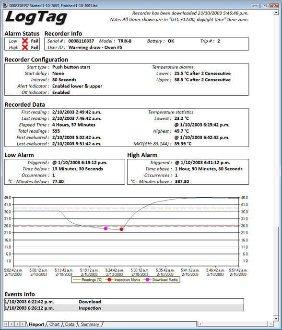282x330 pixels.
Task: Click the model value TRIX-8
Action: point(125,41)
